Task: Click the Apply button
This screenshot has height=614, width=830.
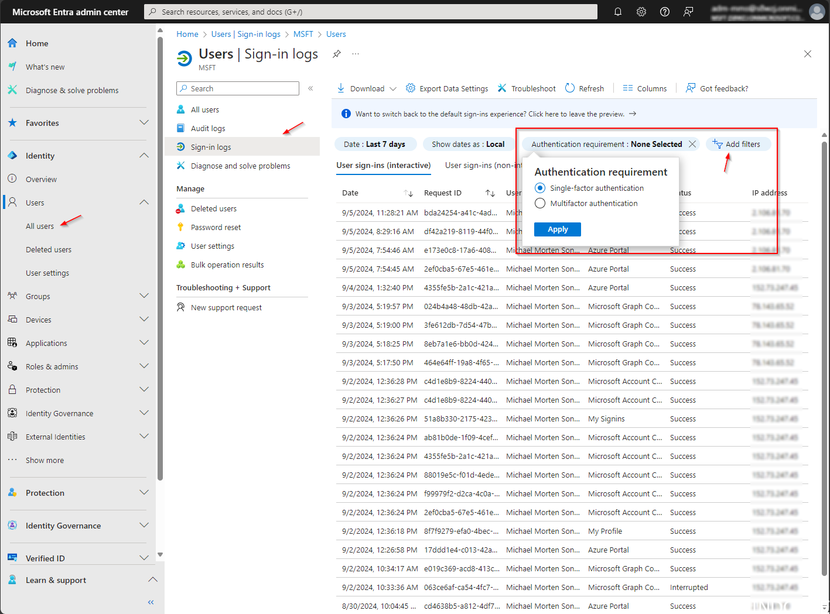Action: pos(558,229)
